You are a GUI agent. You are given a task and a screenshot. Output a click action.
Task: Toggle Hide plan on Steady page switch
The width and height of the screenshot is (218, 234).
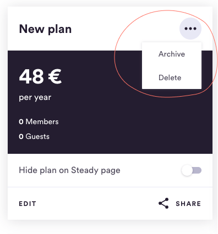(x=192, y=170)
